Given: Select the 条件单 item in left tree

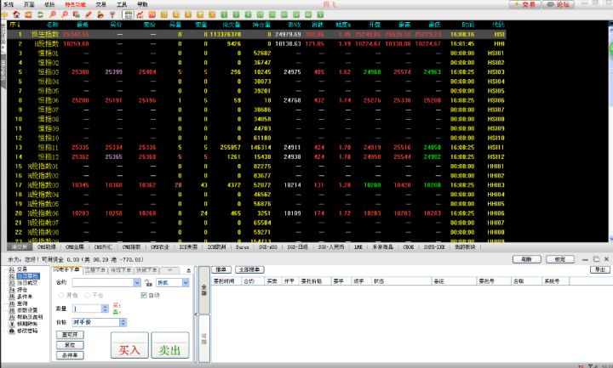Looking at the screenshot, I should (24, 297).
